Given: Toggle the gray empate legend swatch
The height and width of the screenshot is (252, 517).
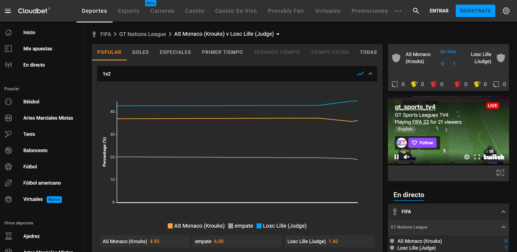Looking at the screenshot, I should click(231, 226).
